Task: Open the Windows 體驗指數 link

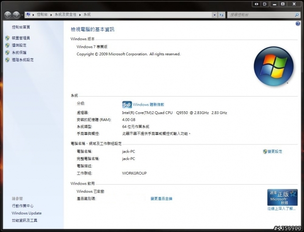Action: coord(148,105)
